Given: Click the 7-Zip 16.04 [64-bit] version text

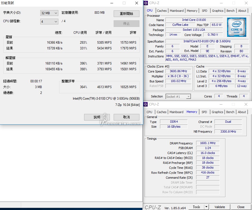Looking at the screenshot, I should click(127, 105).
